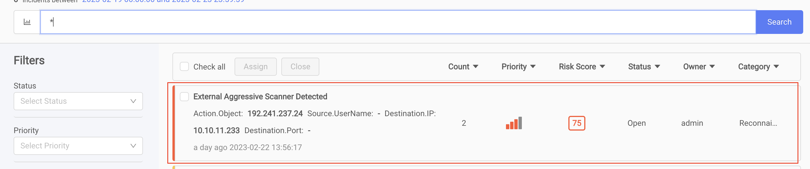Sort incidents by Owner column
The height and width of the screenshot is (169, 810).
[x=699, y=67]
